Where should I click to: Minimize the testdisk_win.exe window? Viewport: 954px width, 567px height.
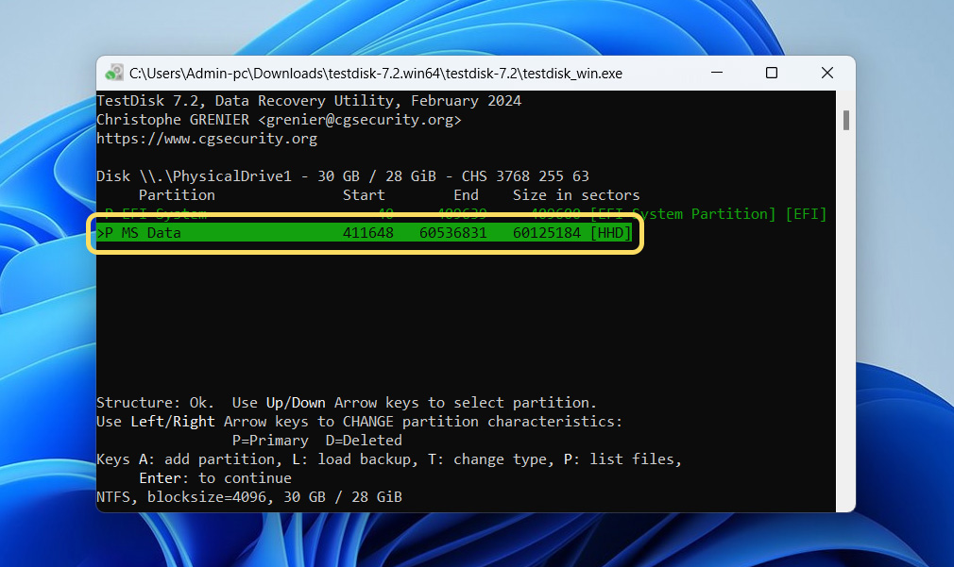(x=717, y=73)
